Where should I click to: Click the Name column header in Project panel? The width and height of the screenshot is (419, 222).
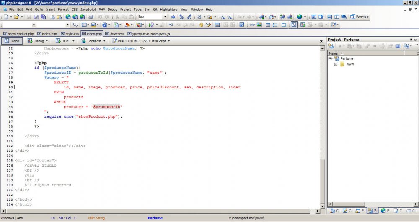366,53
